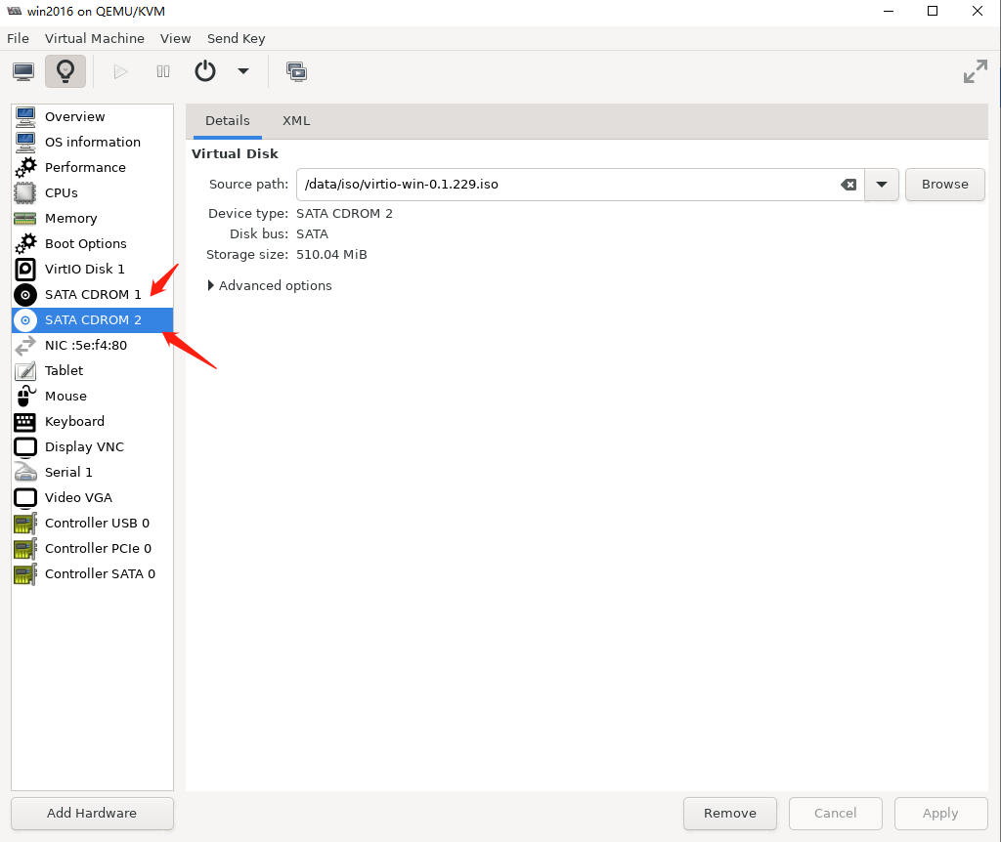Click the manage snapshots toolbar icon
The height and width of the screenshot is (842, 1001).
(x=296, y=71)
